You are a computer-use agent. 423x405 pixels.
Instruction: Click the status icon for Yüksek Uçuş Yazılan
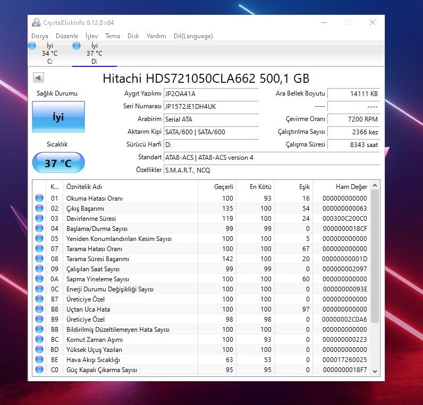coord(39,349)
